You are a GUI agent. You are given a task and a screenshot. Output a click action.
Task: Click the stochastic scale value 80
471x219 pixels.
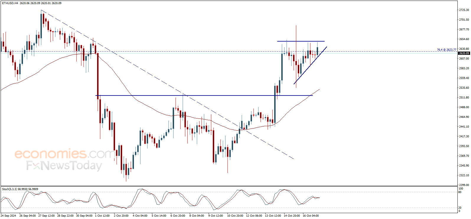tap(460, 192)
